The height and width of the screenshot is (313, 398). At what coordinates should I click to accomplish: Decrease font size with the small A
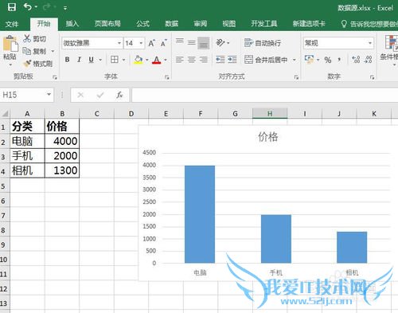[x=163, y=43]
